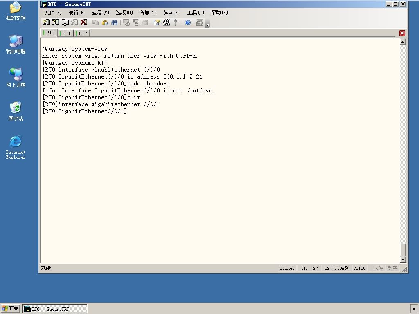The width and height of the screenshot is (419, 314).
Task: Open the 查看(V) menu
Action: [101, 13]
